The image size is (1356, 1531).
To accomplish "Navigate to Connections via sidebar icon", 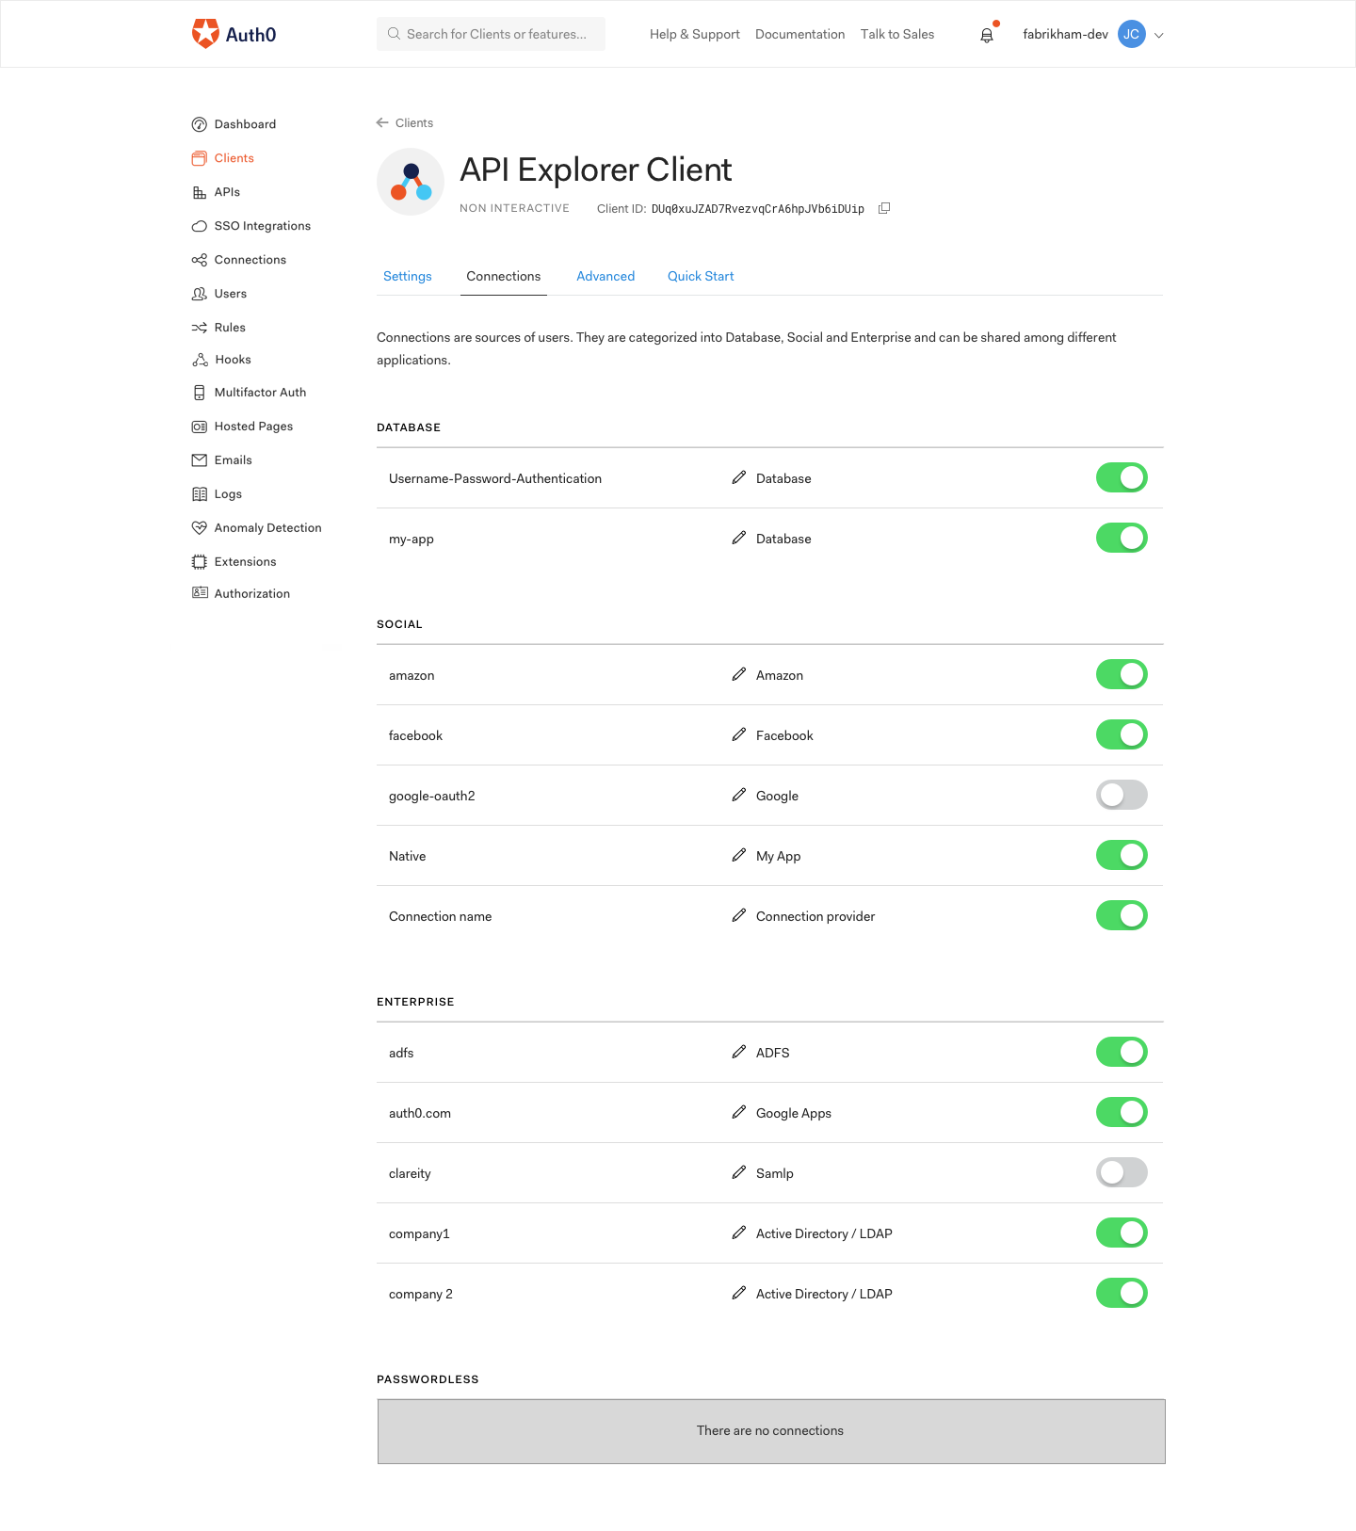I will tap(200, 259).
